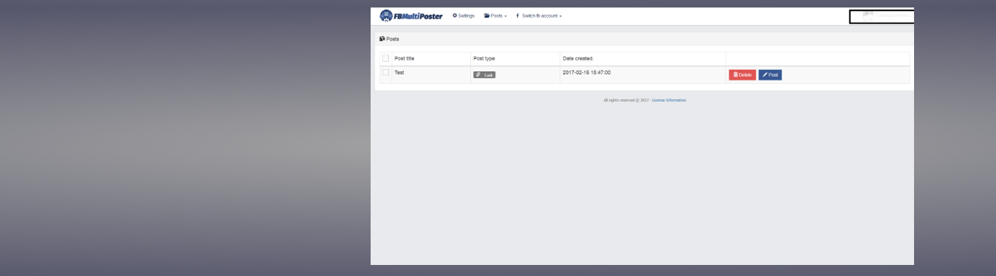Select the date 2017-02-16 15:47:00

pyautogui.click(x=586, y=72)
